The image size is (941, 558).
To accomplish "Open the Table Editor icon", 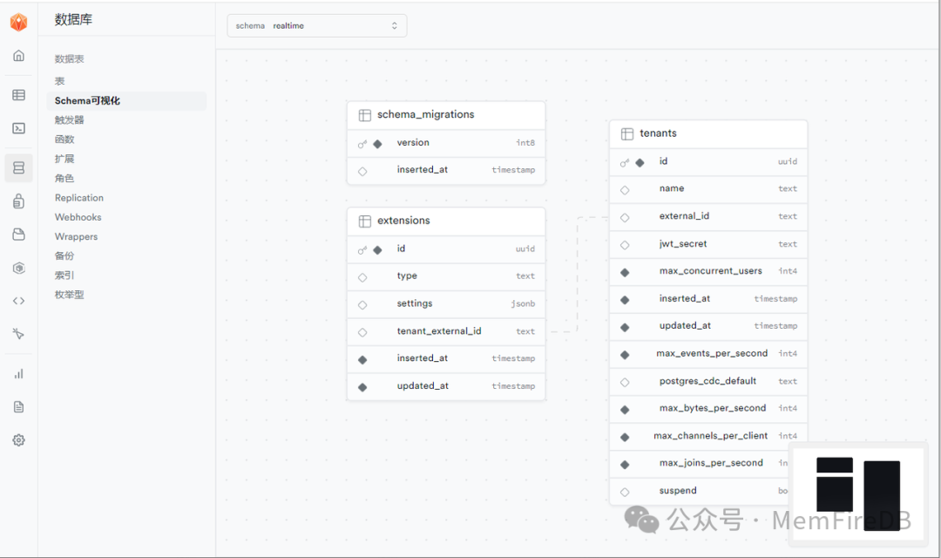I will point(18,95).
